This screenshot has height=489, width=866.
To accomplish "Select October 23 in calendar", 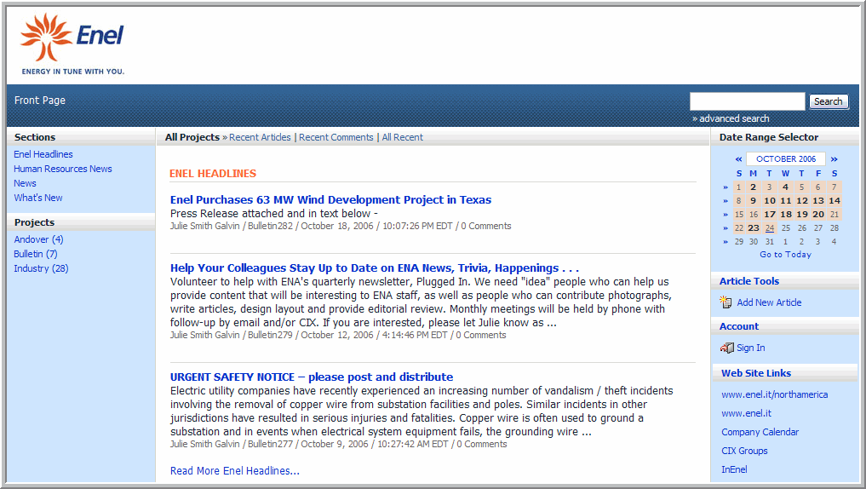I will pos(754,227).
